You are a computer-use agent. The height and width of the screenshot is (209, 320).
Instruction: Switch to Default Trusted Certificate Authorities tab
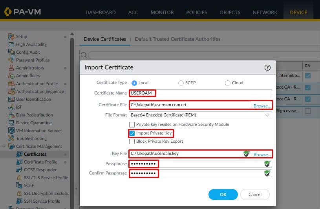[x=177, y=39]
